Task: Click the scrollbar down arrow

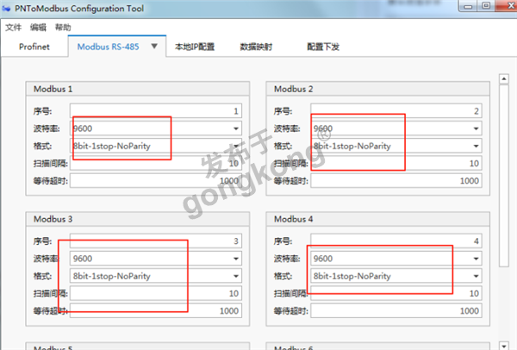Action: [x=504, y=345]
